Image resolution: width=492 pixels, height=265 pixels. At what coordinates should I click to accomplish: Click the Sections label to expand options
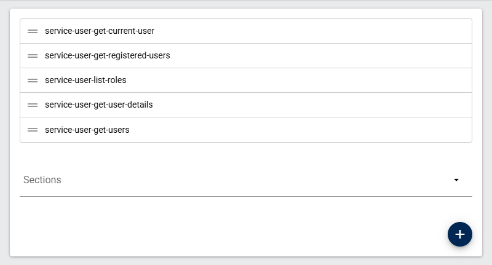(x=42, y=180)
